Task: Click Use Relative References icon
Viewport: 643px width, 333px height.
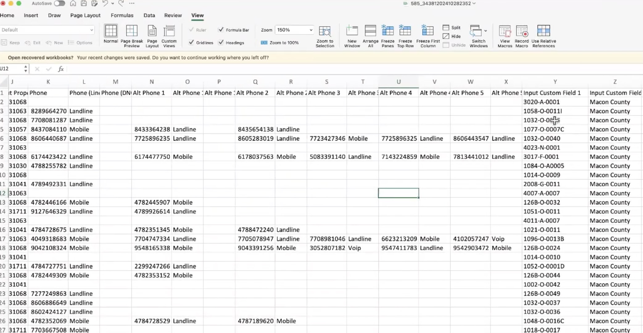Action: tap(543, 31)
